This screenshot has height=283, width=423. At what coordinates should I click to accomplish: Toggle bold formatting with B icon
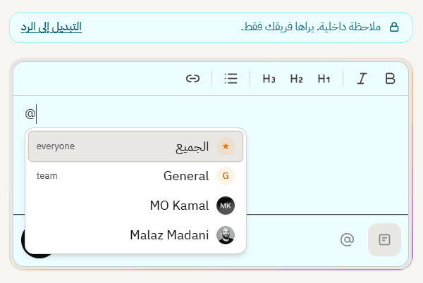click(x=390, y=79)
